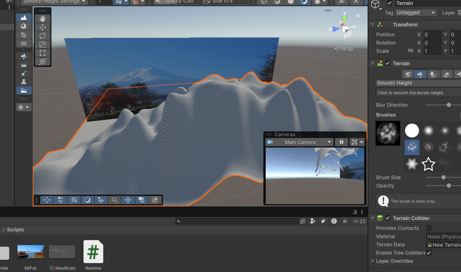Select the Rect transform tool
This screenshot has width=461, height=272.
43,53
